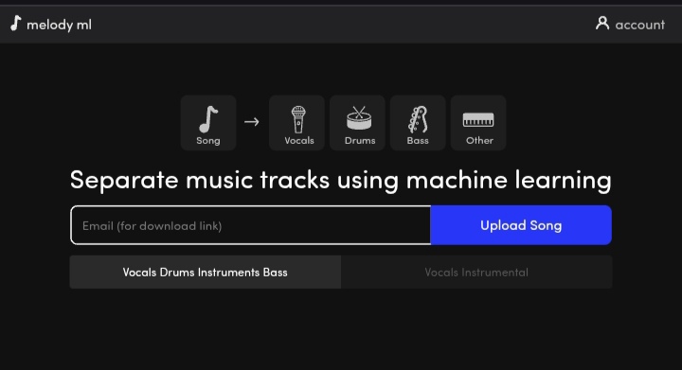Click the Bass guitar tile

click(418, 123)
